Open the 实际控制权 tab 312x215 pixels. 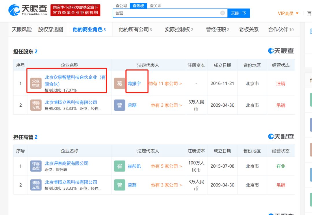click(179, 29)
